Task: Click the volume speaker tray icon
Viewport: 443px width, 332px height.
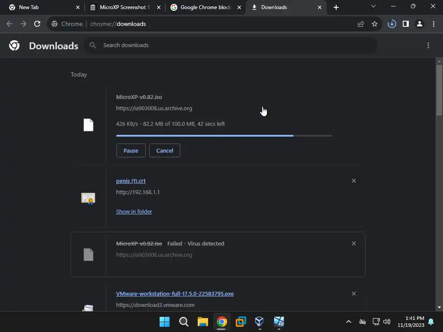Action: click(x=387, y=322)
